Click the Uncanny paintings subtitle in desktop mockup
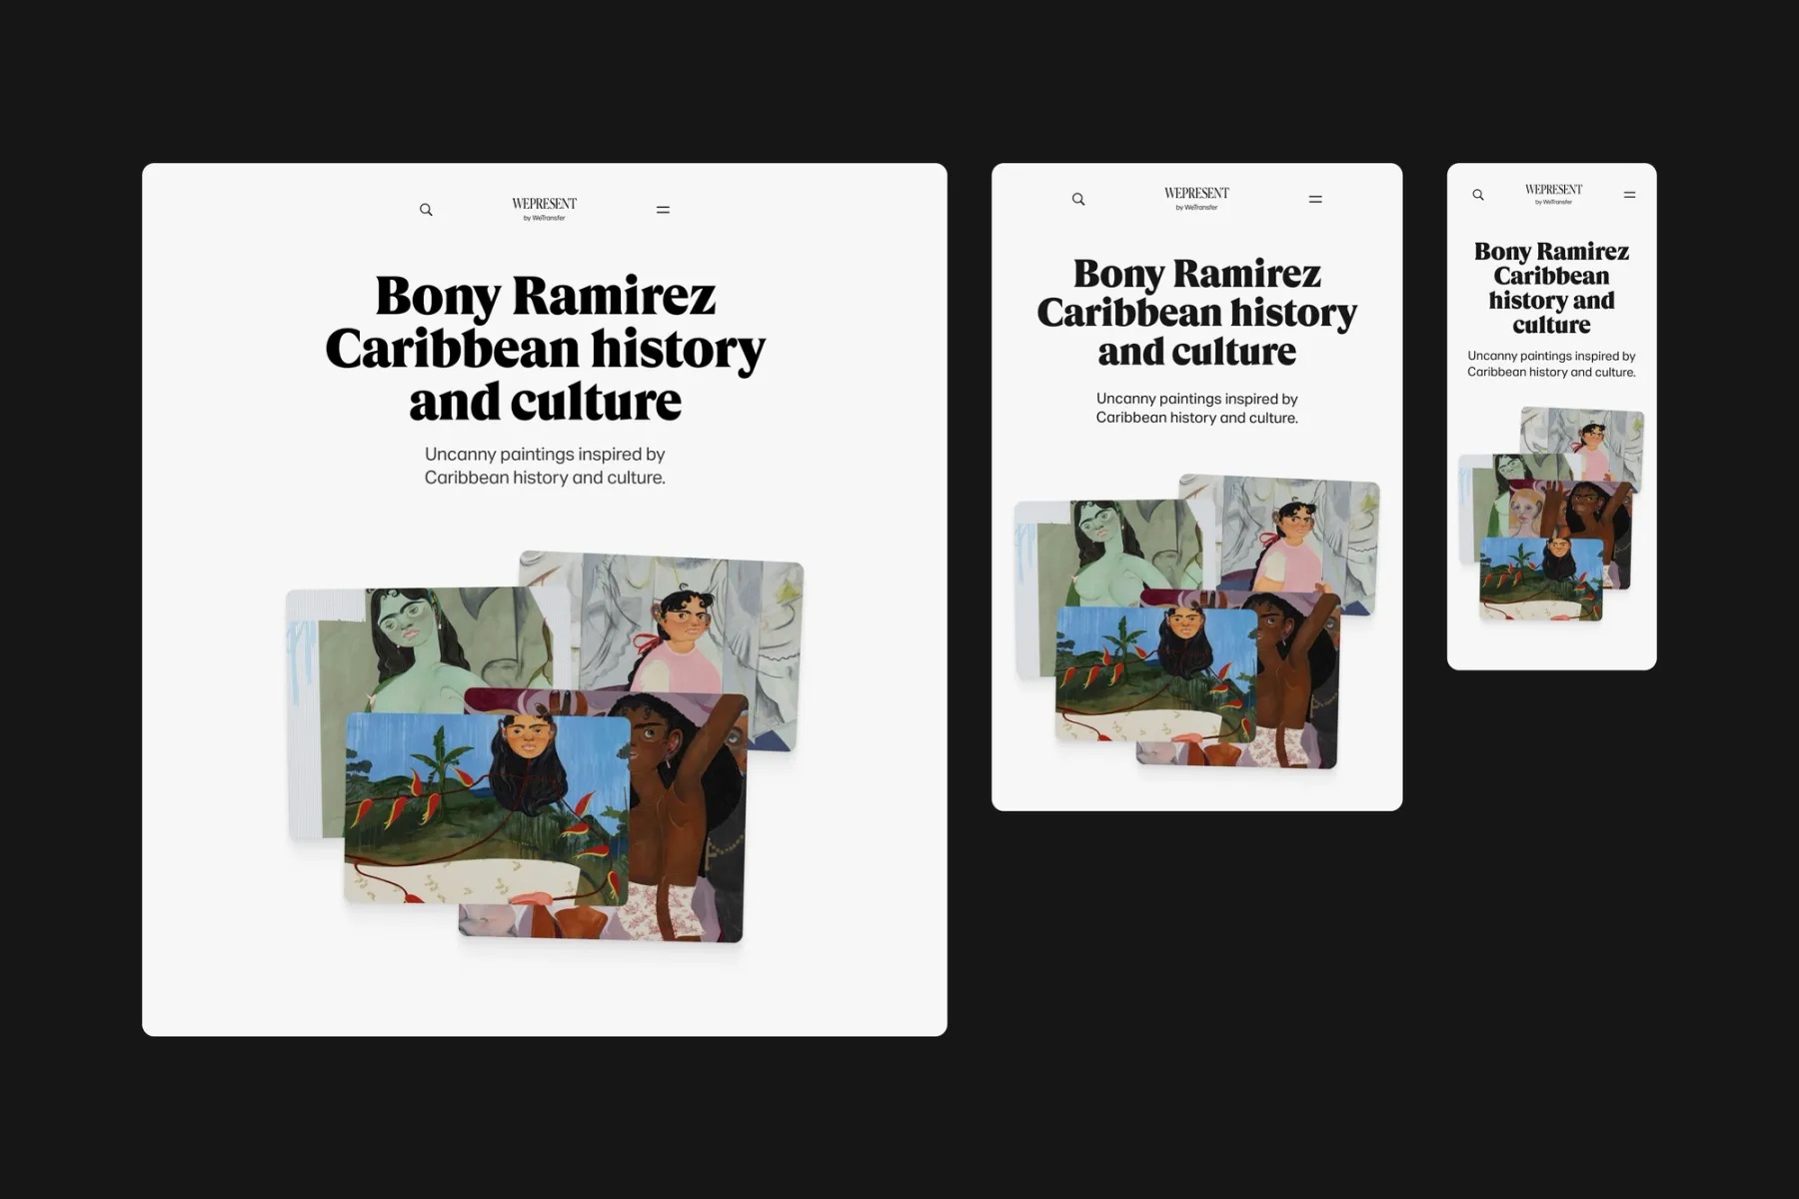The height and width of the screenshot is (1199, 1799). click(x=545, y=466)
